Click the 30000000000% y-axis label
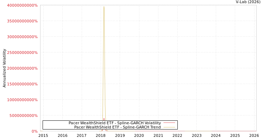Screen dimensions: 264x140 pos(23,37)
